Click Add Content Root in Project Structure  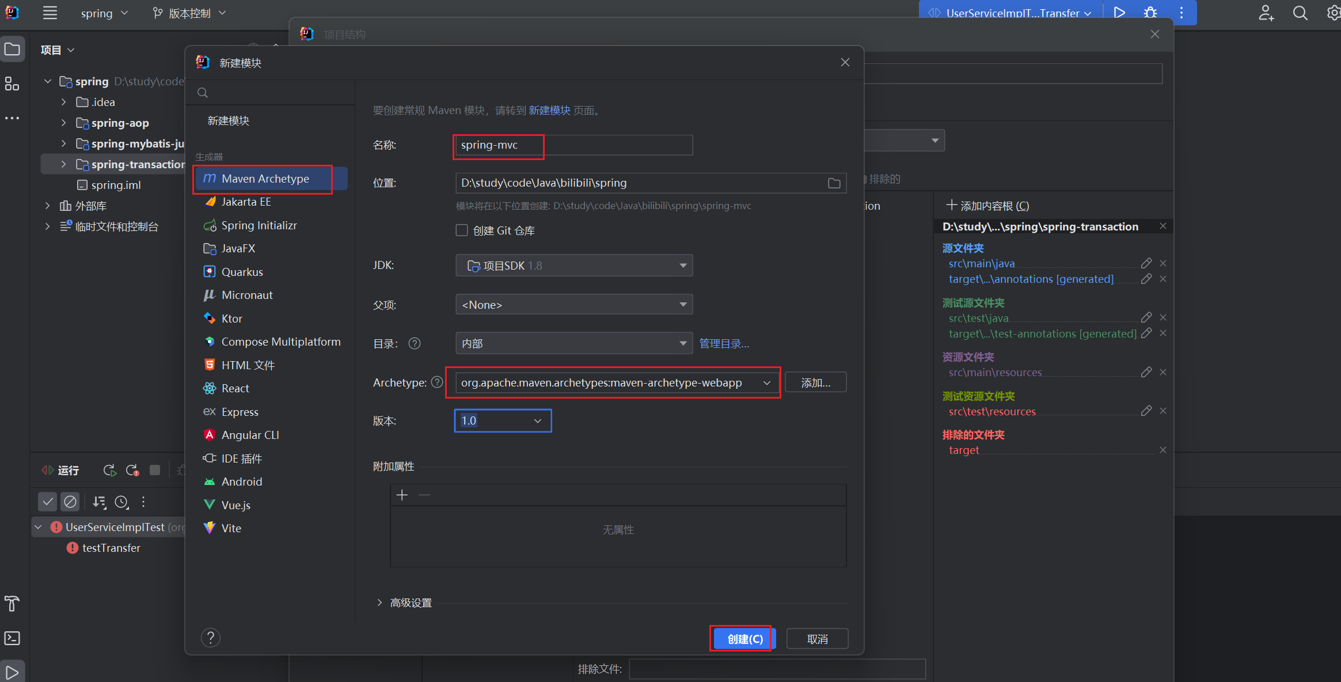(987, 206)
